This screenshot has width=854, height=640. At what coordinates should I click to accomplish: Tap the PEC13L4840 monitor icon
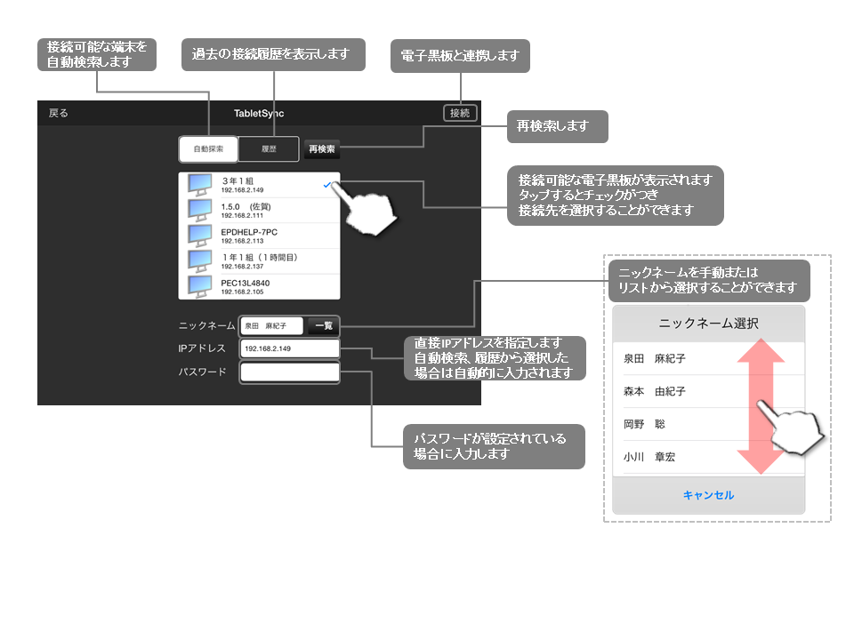pyautogui.click(x=201, y=285)
